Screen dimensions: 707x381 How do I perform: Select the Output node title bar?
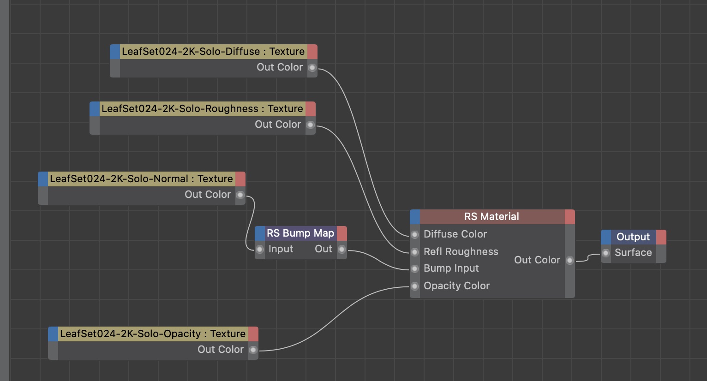(x=633, y=237)
